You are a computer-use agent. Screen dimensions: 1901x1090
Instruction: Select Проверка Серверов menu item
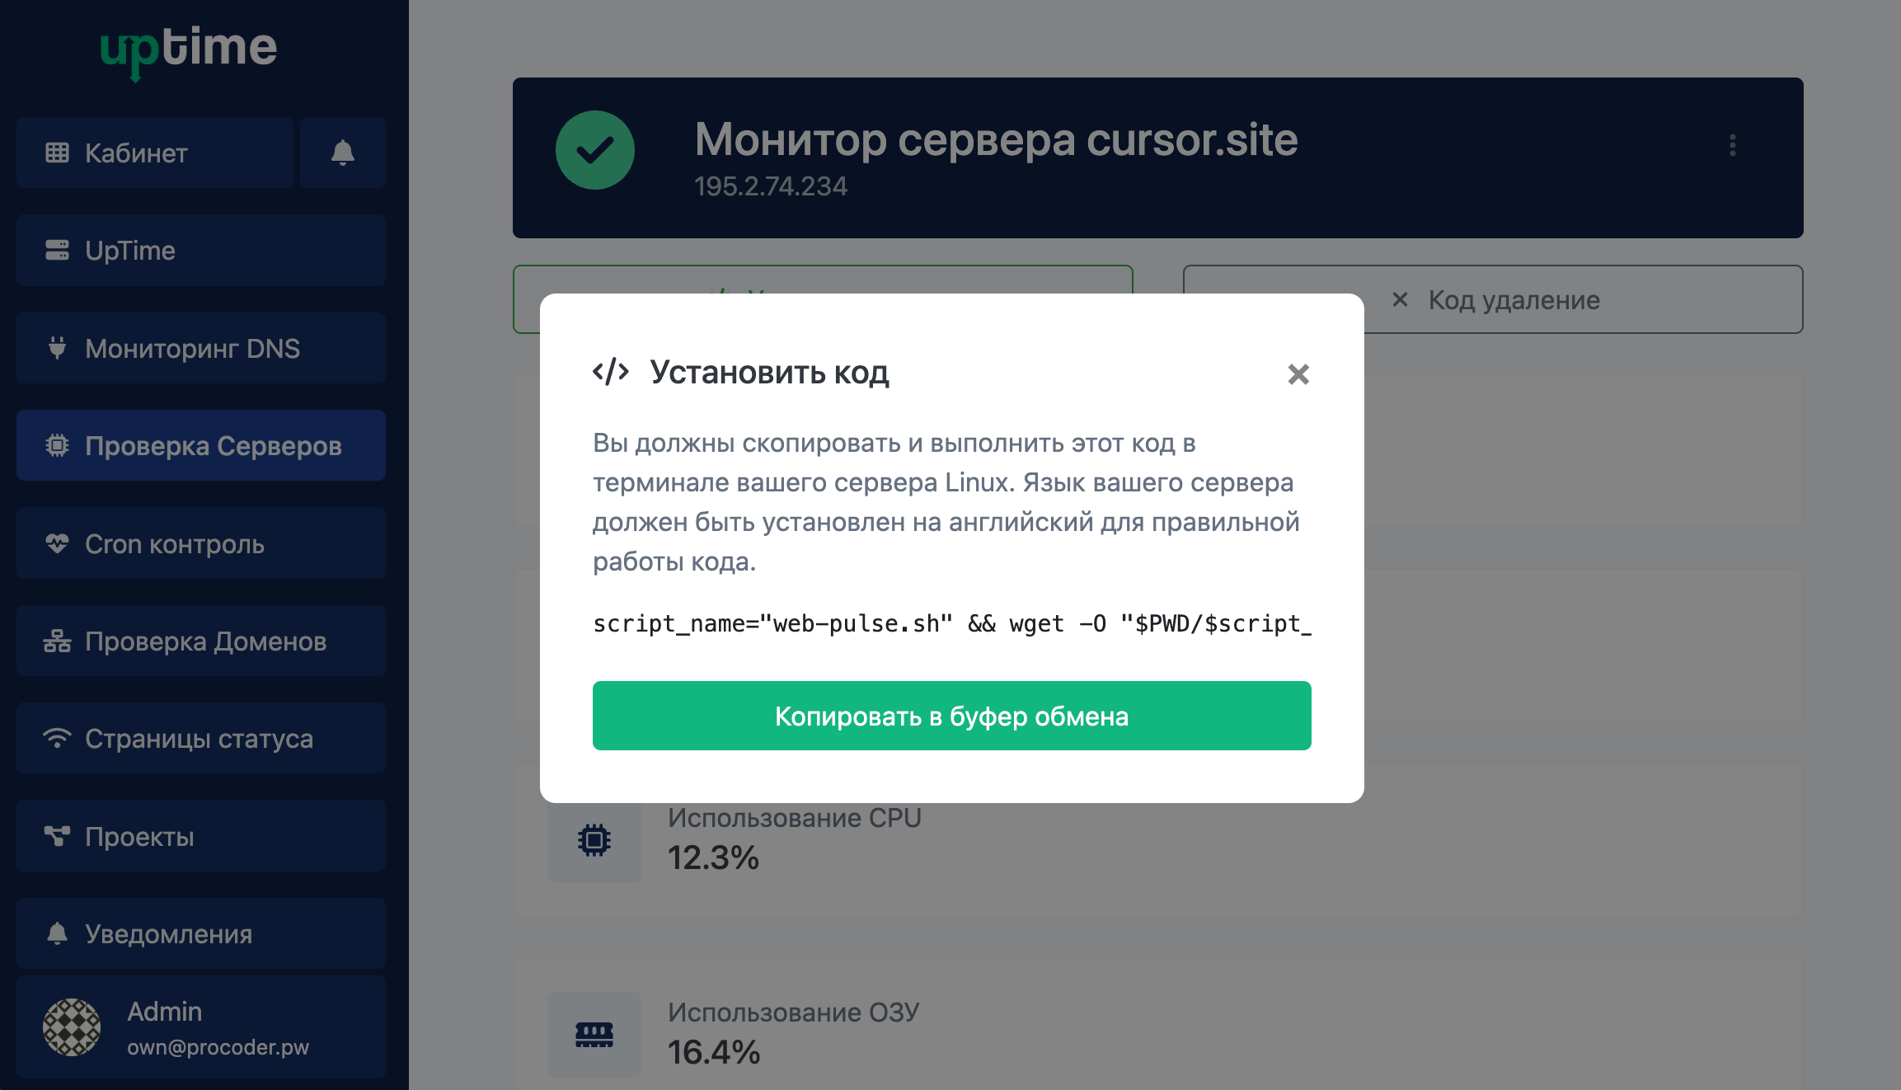point(201,445)
